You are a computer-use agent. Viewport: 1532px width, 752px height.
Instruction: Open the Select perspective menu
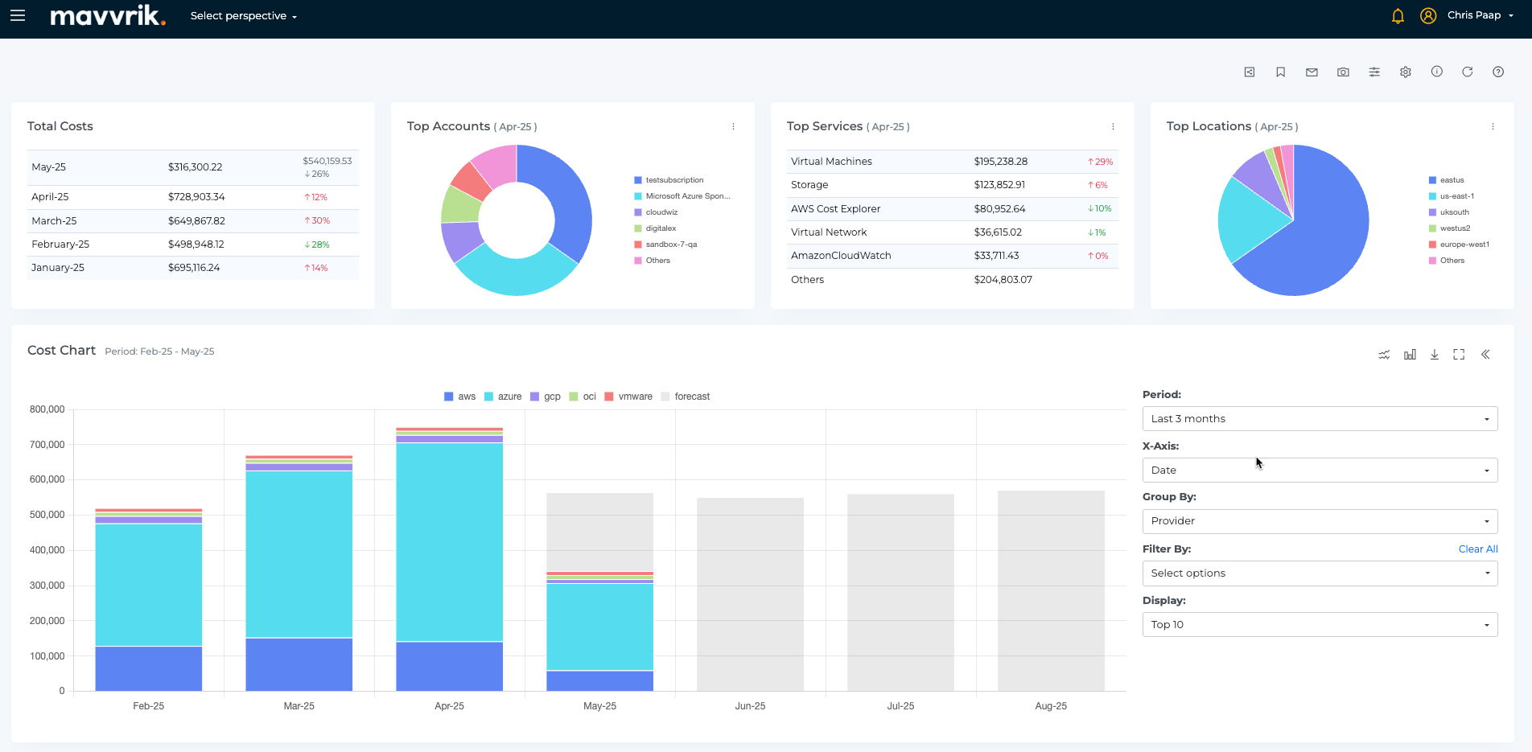(x=243, y=16)
